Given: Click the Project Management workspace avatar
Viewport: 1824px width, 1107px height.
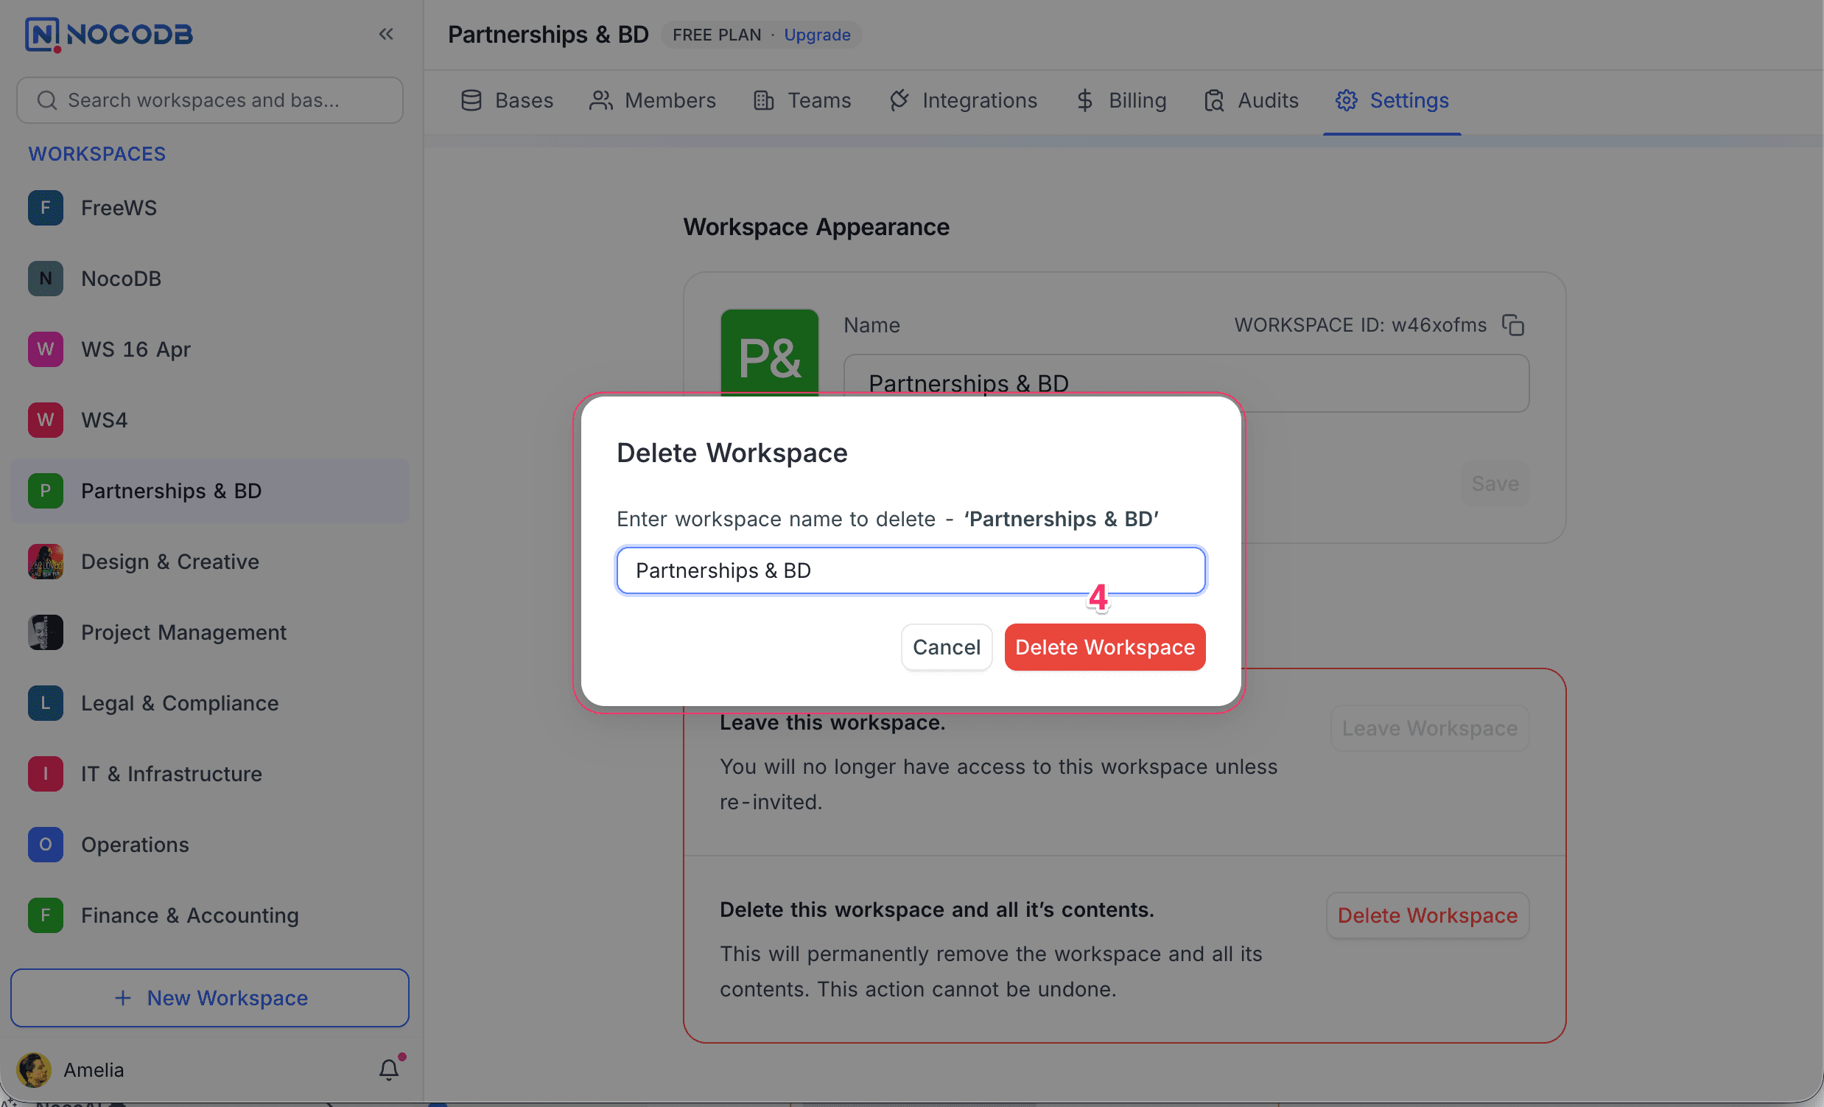Looking at the screenshot, I should click(x=45, y=632).
